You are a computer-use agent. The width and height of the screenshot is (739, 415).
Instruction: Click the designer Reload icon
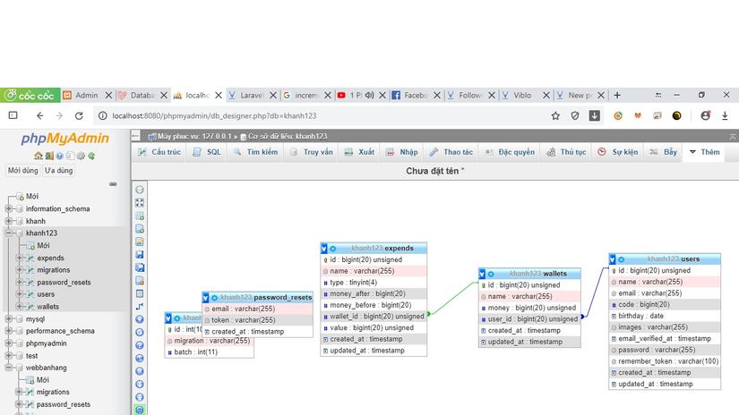click(x=140, y=332)
